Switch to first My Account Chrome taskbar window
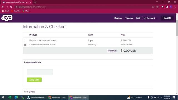The image size is (178, 100). pyautogui.click(x=57, y=97)
